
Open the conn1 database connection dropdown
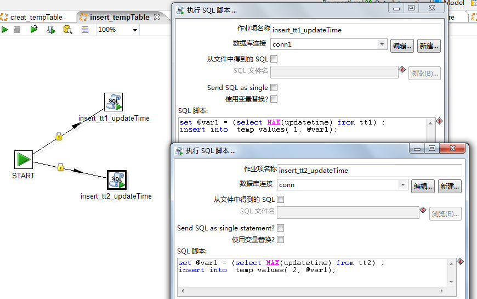(382, 44)
